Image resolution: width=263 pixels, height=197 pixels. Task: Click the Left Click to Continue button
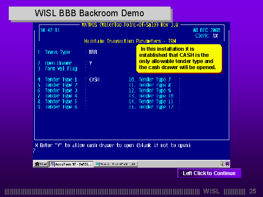[209, 173]
